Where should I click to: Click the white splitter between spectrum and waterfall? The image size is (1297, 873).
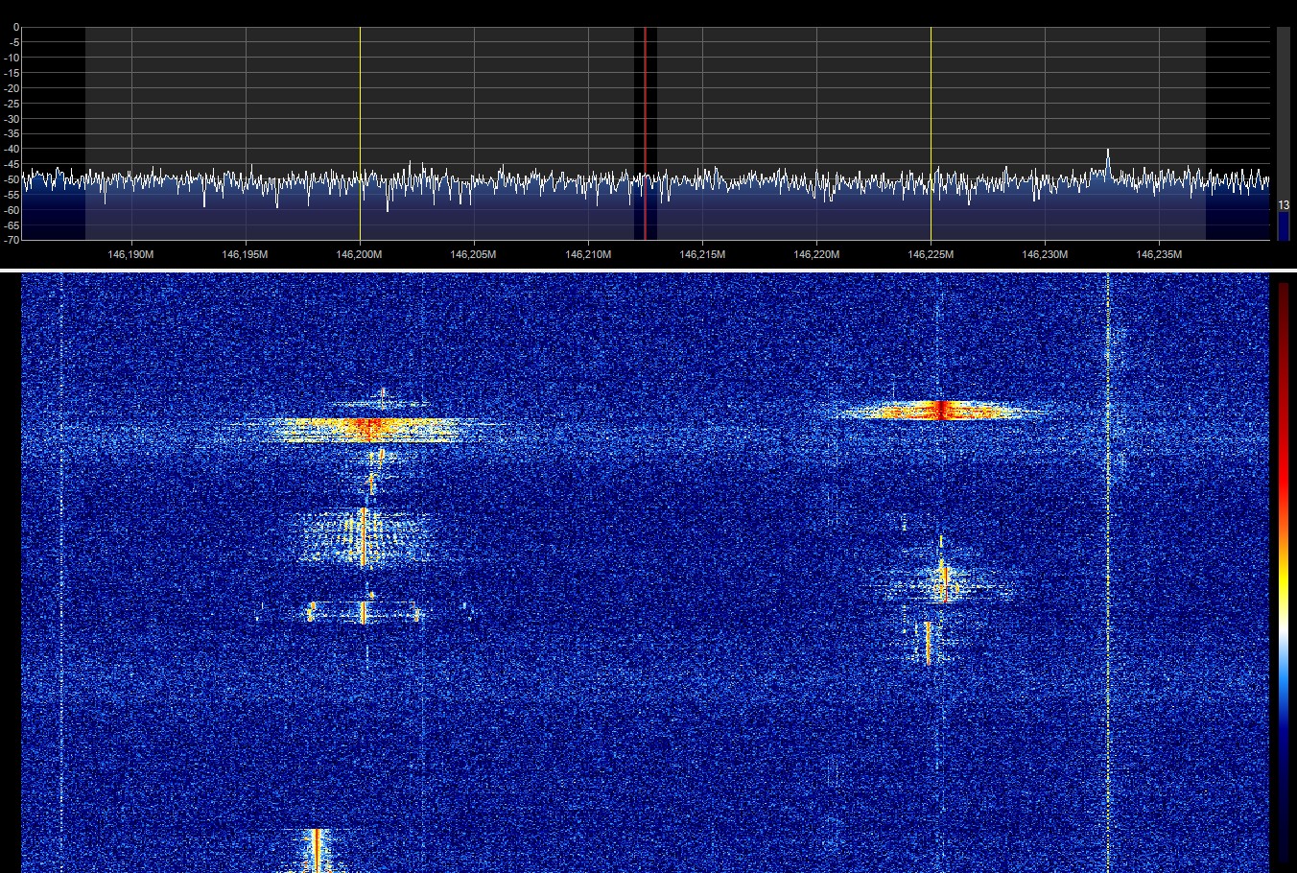click(x=648, y=271)
